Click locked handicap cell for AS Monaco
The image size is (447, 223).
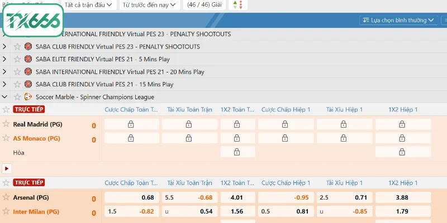(132, 138)
